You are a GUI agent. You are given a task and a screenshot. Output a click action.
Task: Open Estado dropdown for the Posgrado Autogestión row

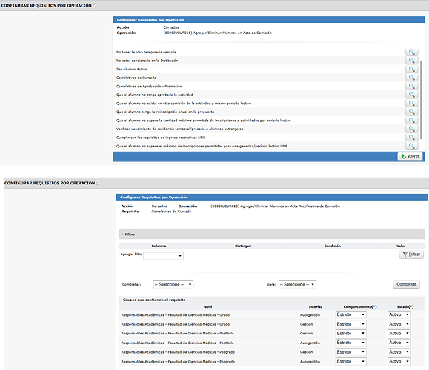tap(399, 361)
